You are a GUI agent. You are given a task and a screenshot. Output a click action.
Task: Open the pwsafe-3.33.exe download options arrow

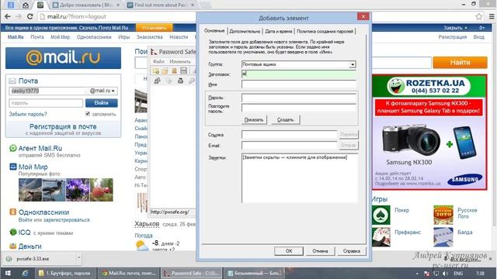(x=78, y=258)
